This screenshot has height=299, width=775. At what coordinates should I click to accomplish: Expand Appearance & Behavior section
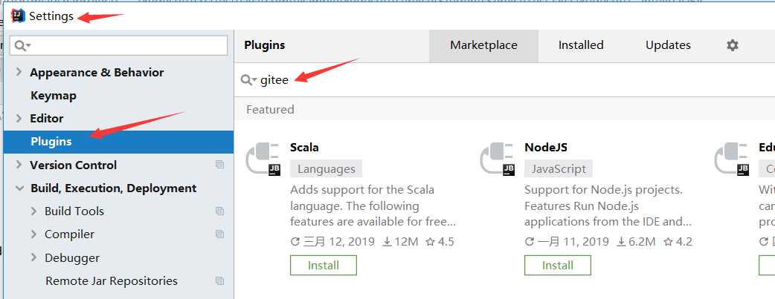click(x=19, y=72)
